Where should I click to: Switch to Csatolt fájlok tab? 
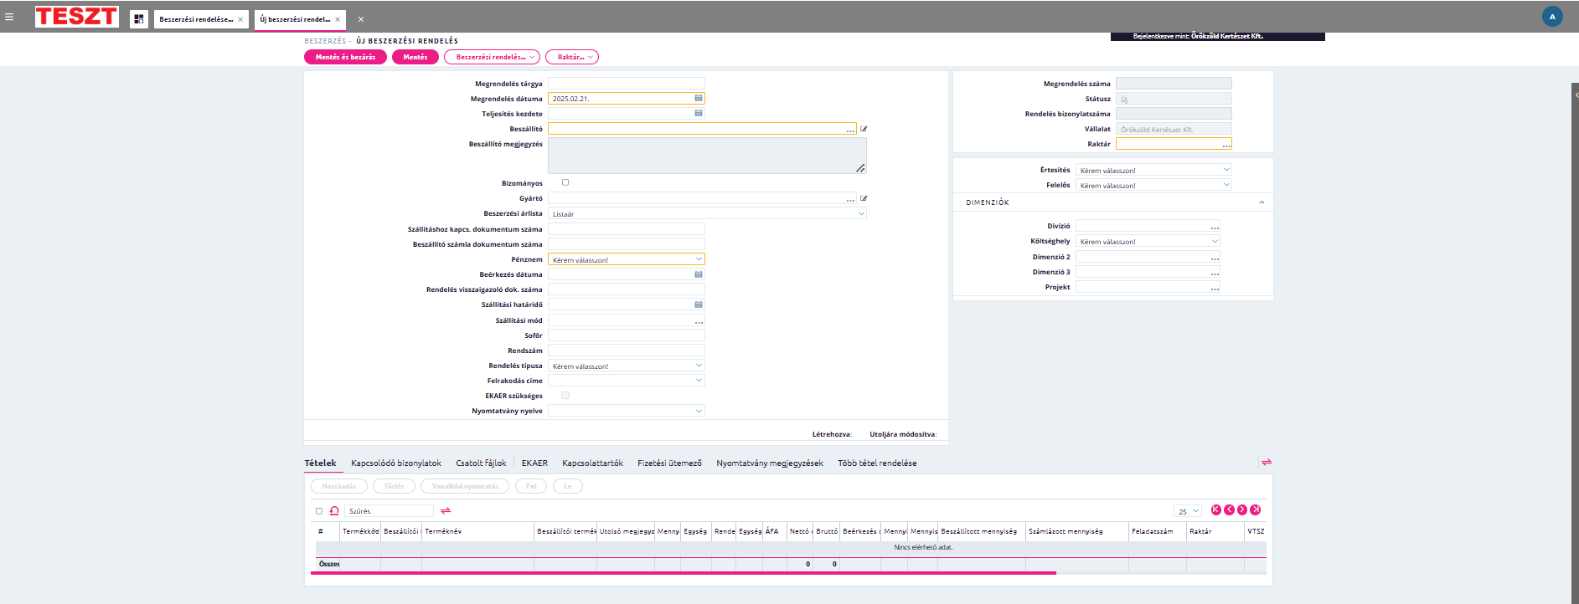click(x=481, y=463)
